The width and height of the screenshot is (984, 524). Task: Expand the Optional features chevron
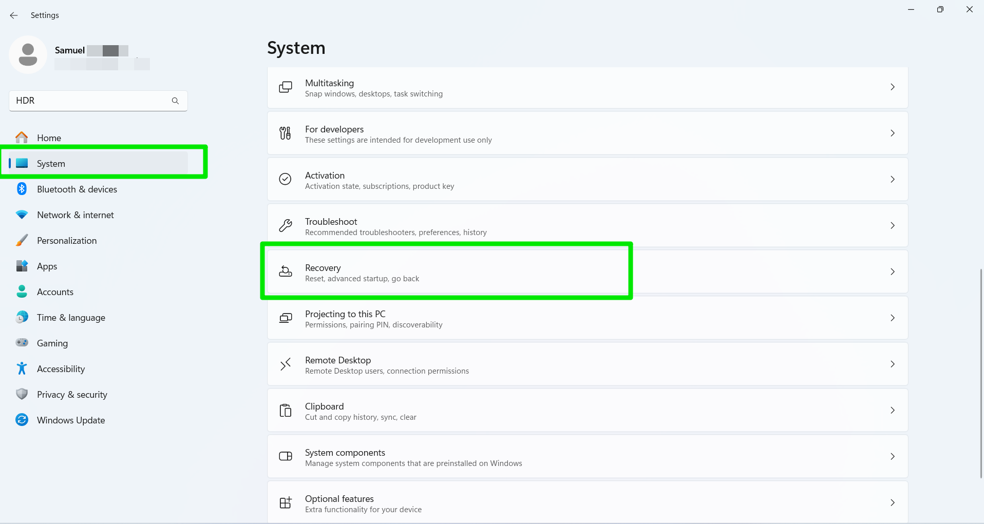(893, 502)
